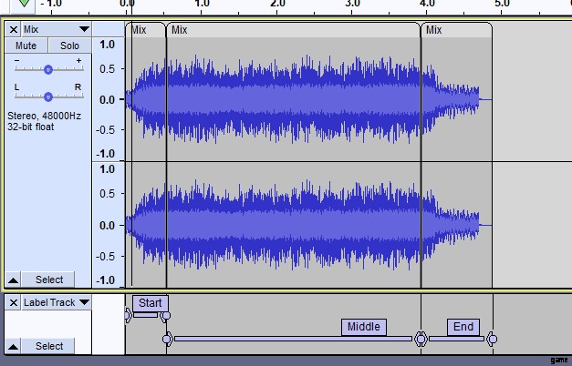The image size is (572, 366).
Task: Click the timeline ruler at 3.0 seconds
Action: click(x=352, y=5)
